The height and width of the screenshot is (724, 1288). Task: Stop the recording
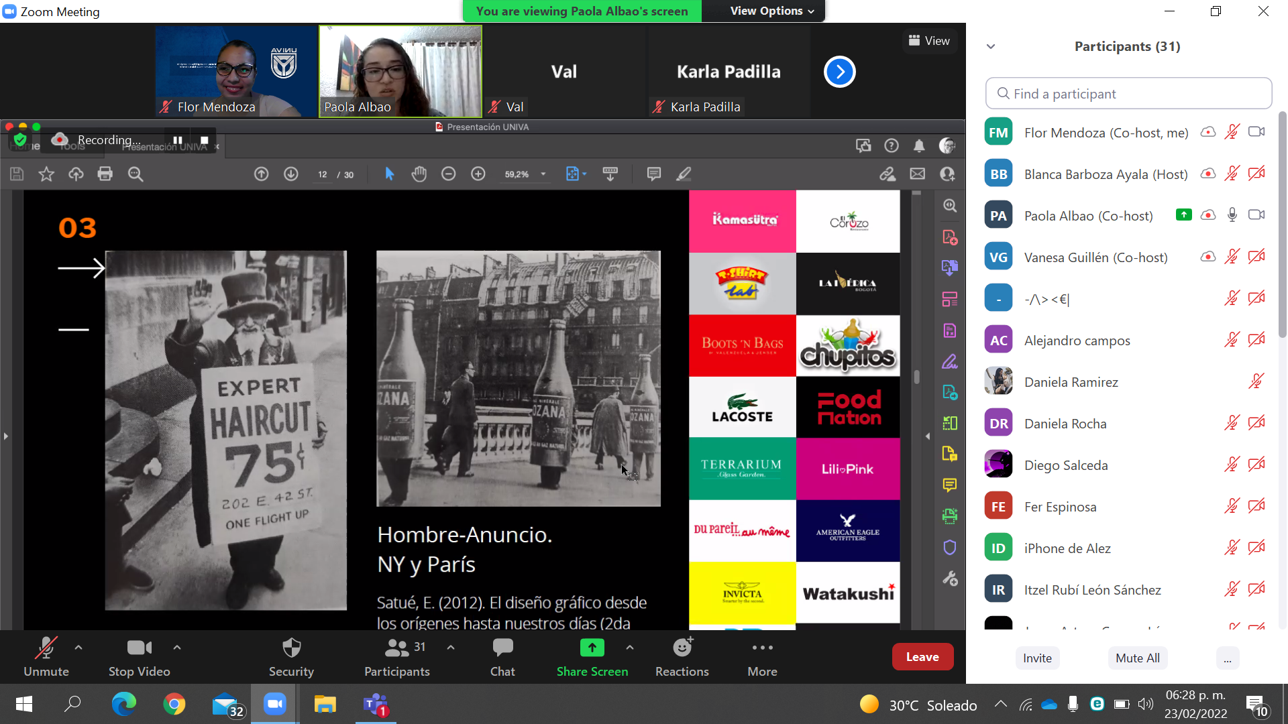pyautogui.click(x=205, y=140)
